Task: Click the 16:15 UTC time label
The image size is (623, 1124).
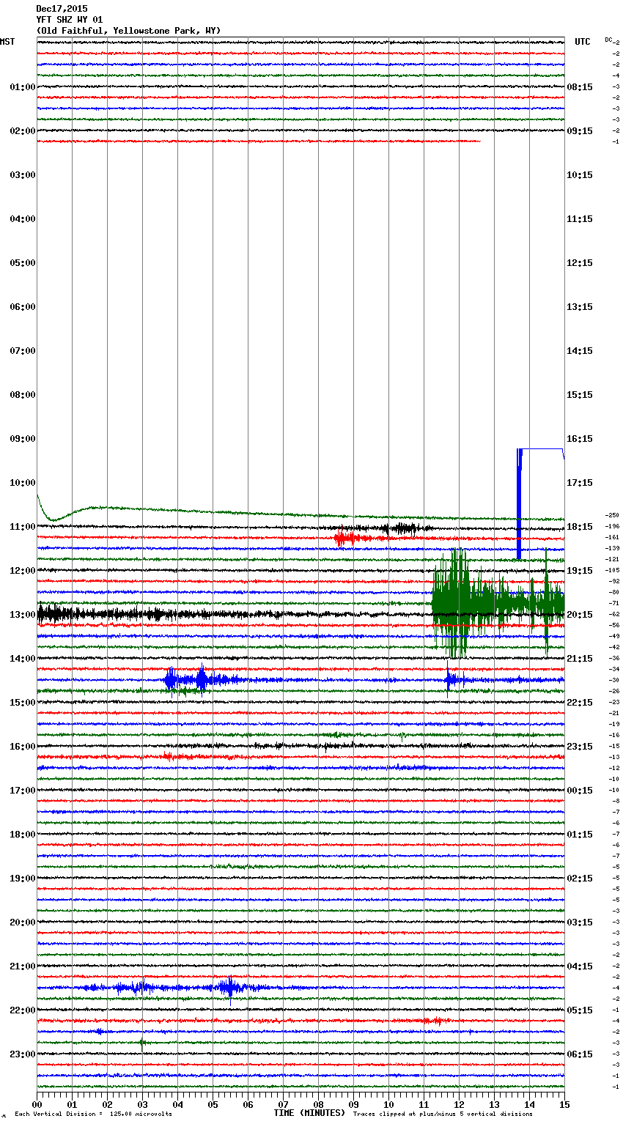Action: [x=580, y=439]
